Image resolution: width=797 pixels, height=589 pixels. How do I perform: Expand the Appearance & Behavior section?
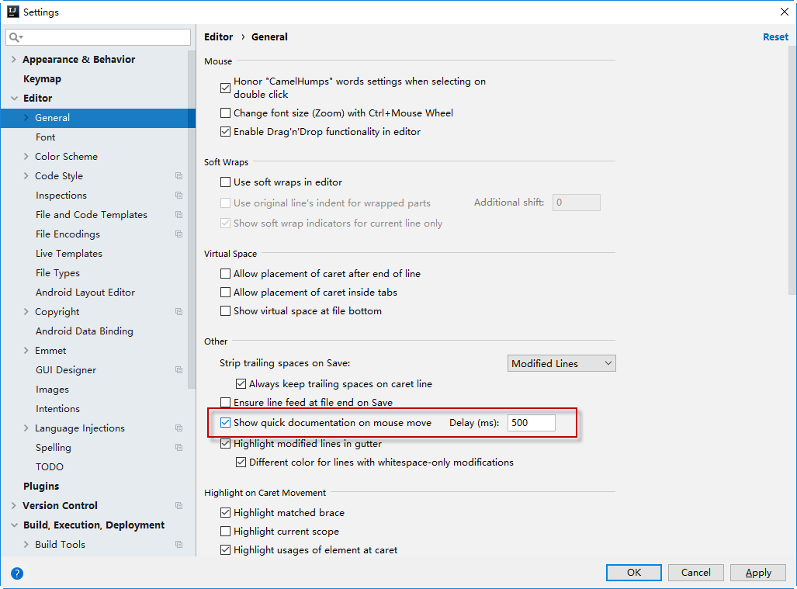pos(14,60)
